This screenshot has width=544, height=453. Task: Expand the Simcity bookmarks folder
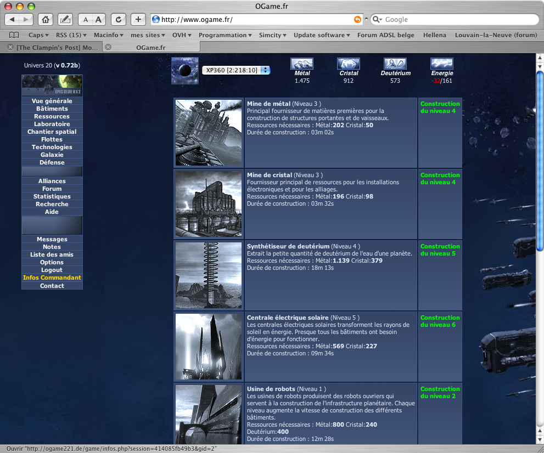(x=273, y=35)
